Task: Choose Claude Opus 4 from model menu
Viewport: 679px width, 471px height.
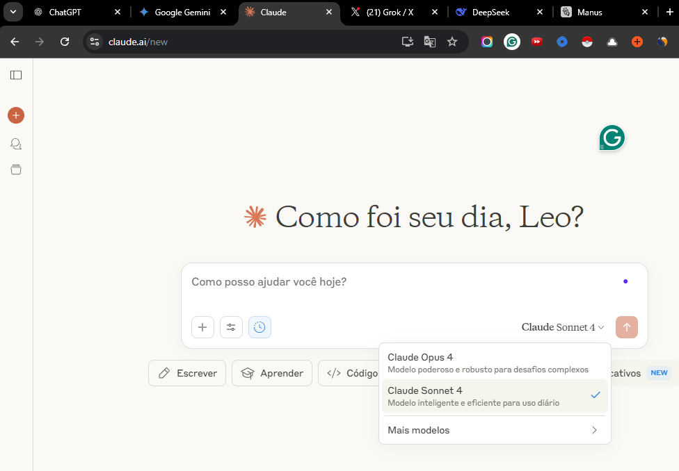Action: pos(495,363)
